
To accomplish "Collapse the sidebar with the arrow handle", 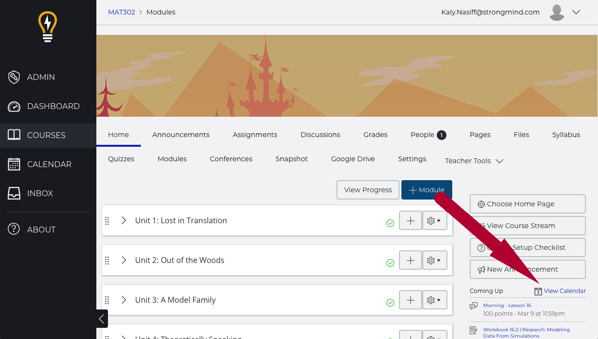I will point(102,319).
